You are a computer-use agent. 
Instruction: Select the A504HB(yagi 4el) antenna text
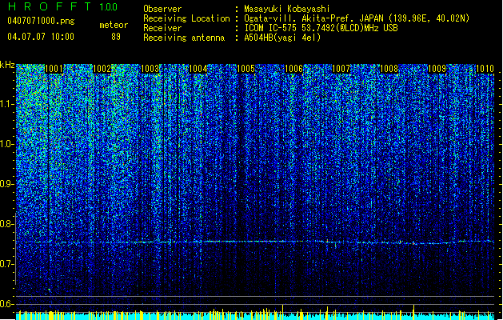(282, 38)
